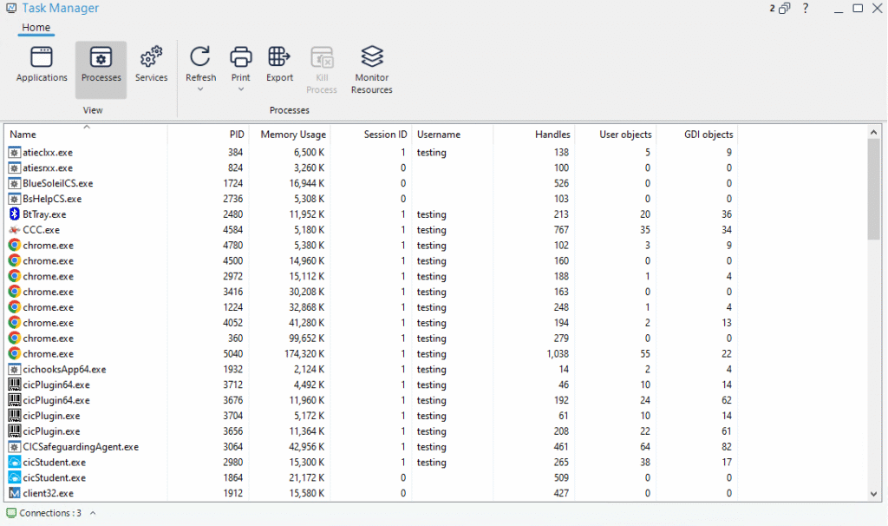Screen dimensions: 888x526
Task: Click the cicPlugin64.exe icon with PID 3676
Action: pos(14,400)
